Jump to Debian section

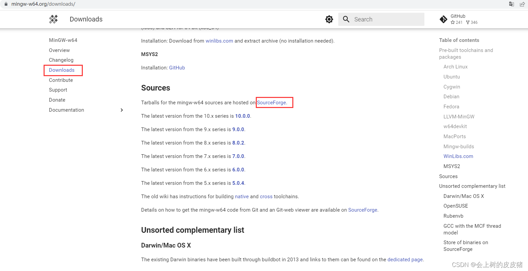451,97
